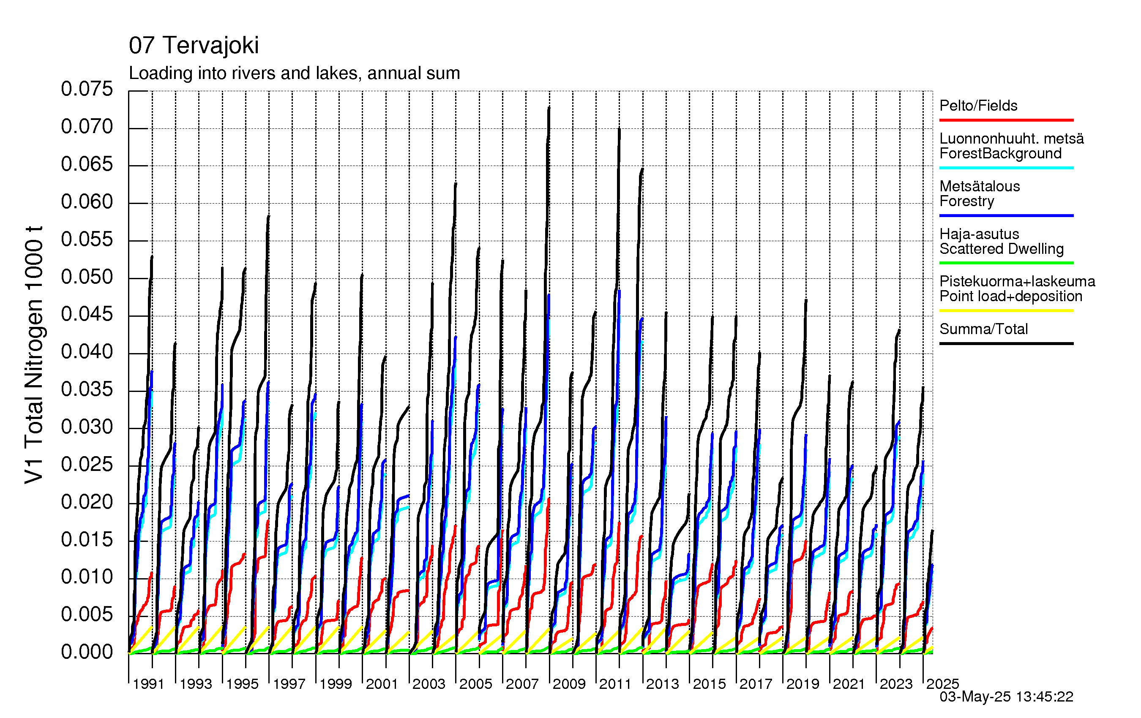The height and width of the screenshot is (718, 1141).
Task: Click the x-axis year label 1999
Action: [x=336, y=684]
